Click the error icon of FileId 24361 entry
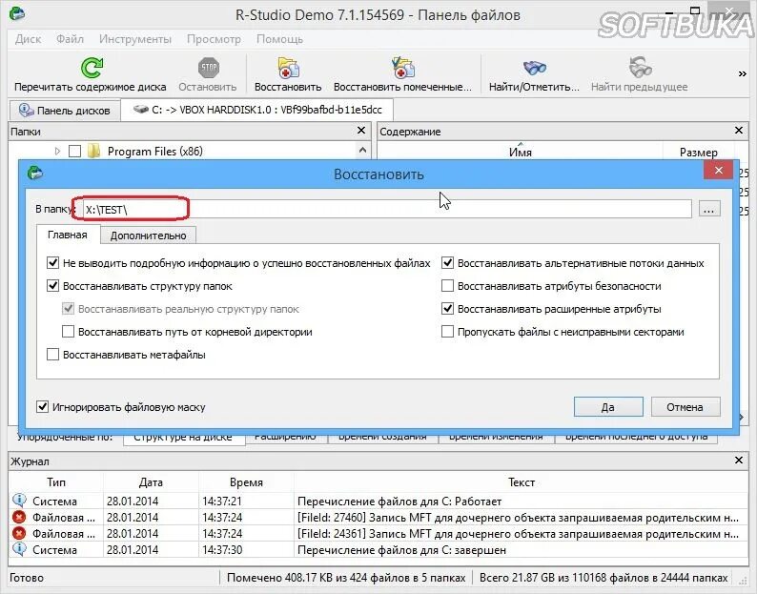The image size is (757, 594). tap(19, 533)
